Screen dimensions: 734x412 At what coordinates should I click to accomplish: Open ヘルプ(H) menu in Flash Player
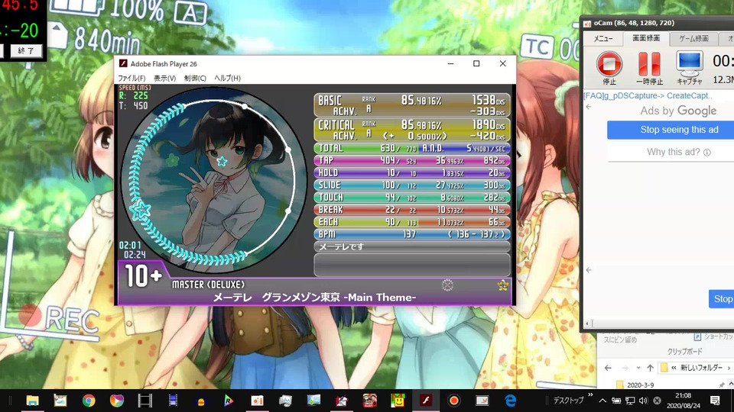(x=227, y=78)
